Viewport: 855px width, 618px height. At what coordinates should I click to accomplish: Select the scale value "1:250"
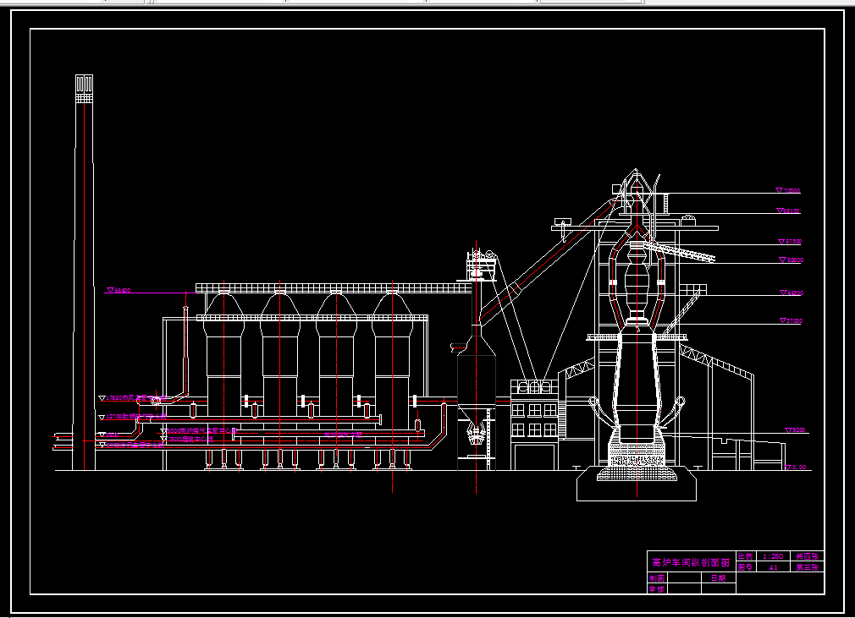coord(773,556)
